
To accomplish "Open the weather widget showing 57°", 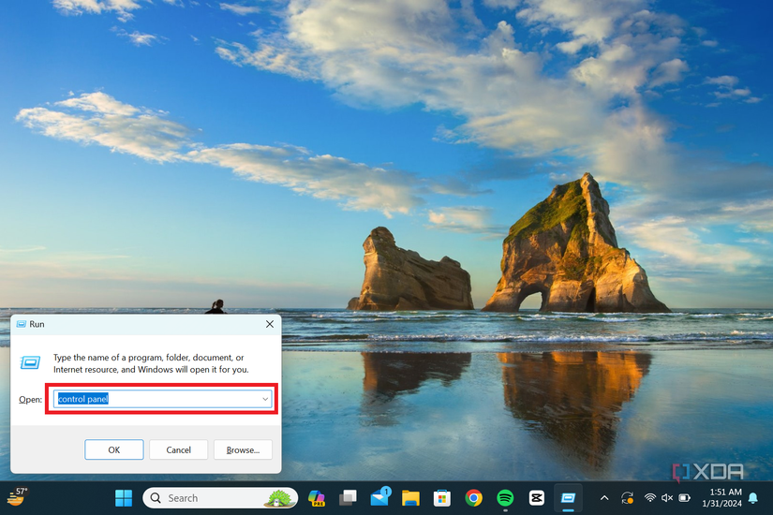I will pos(16,497).
